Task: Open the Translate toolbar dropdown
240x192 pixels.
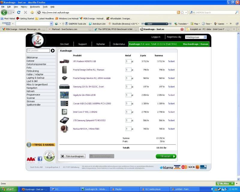Action: point(182,24)
